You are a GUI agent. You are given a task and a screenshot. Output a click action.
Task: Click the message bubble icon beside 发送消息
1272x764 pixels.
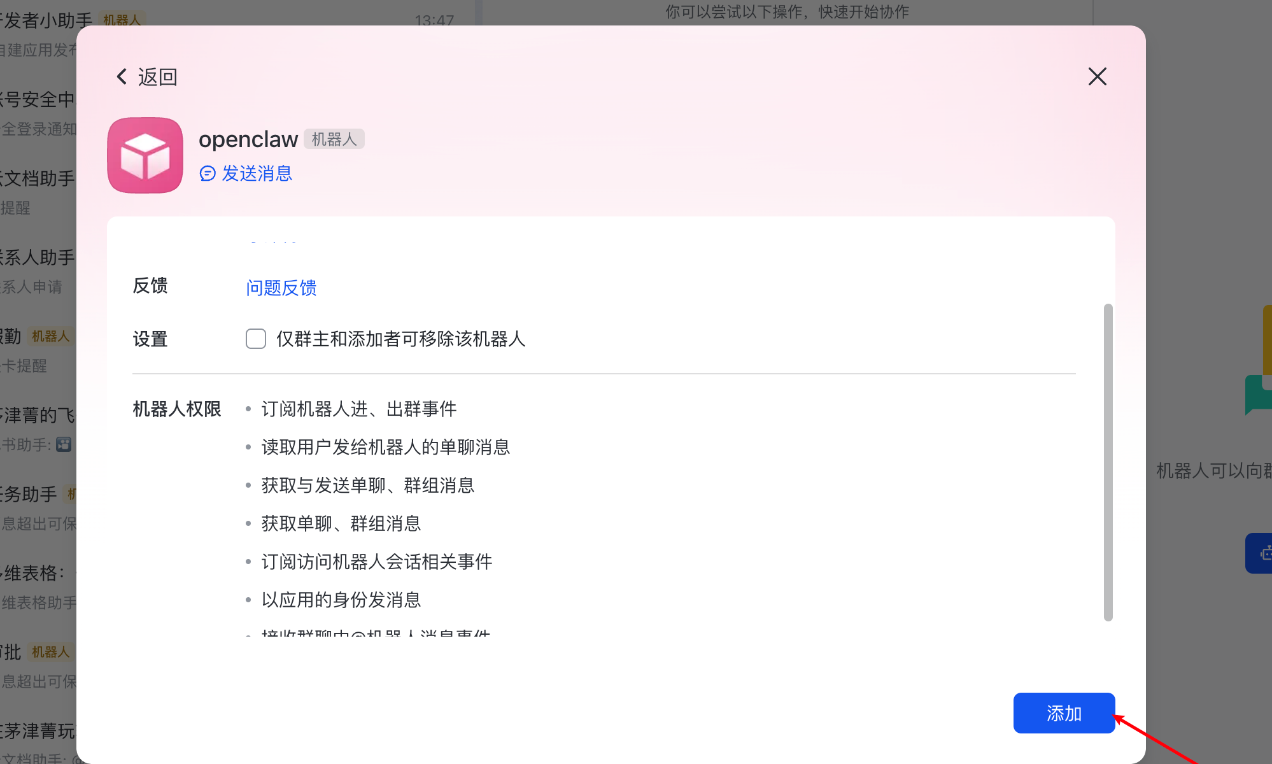pos(208,173)
